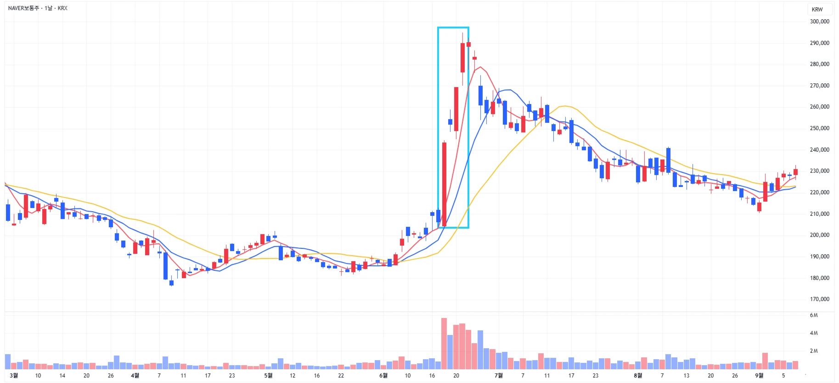This screenshot has height=383, width=839.
Task: Click the 6M volume axis label
Action: pos(814,315)
